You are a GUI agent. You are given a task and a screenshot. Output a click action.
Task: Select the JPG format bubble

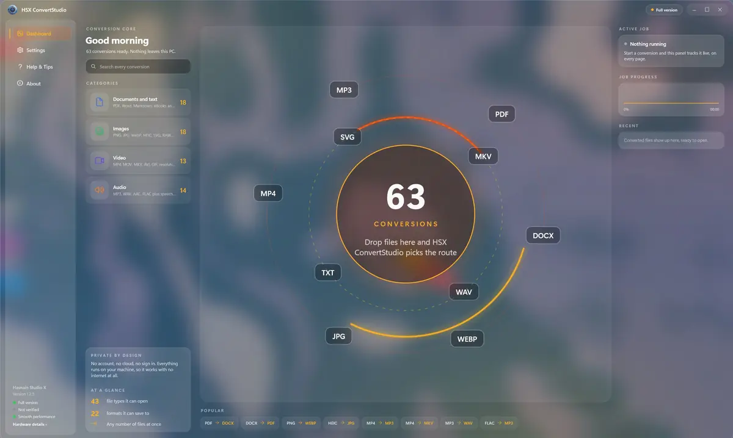(x=338, y=336)
